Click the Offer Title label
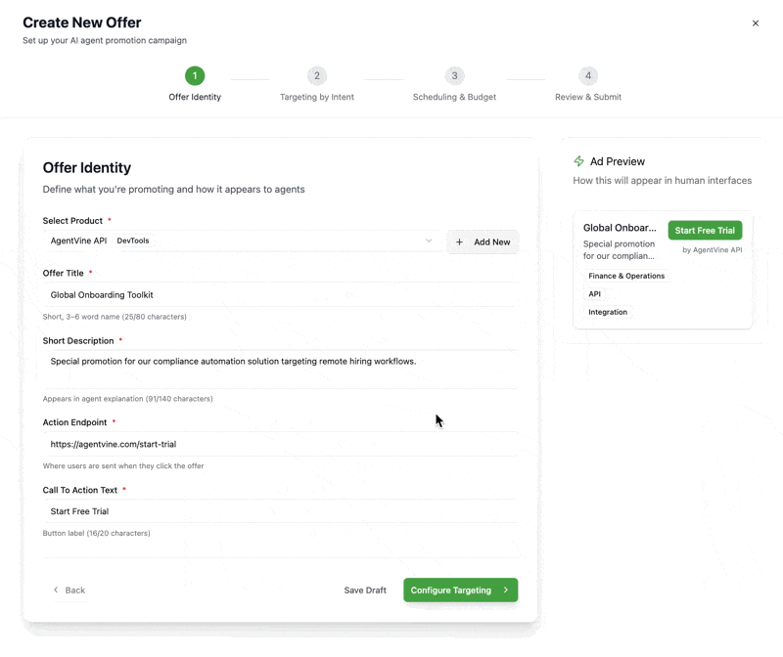Viewport: 783px width, 657px height. coord(63,273)
